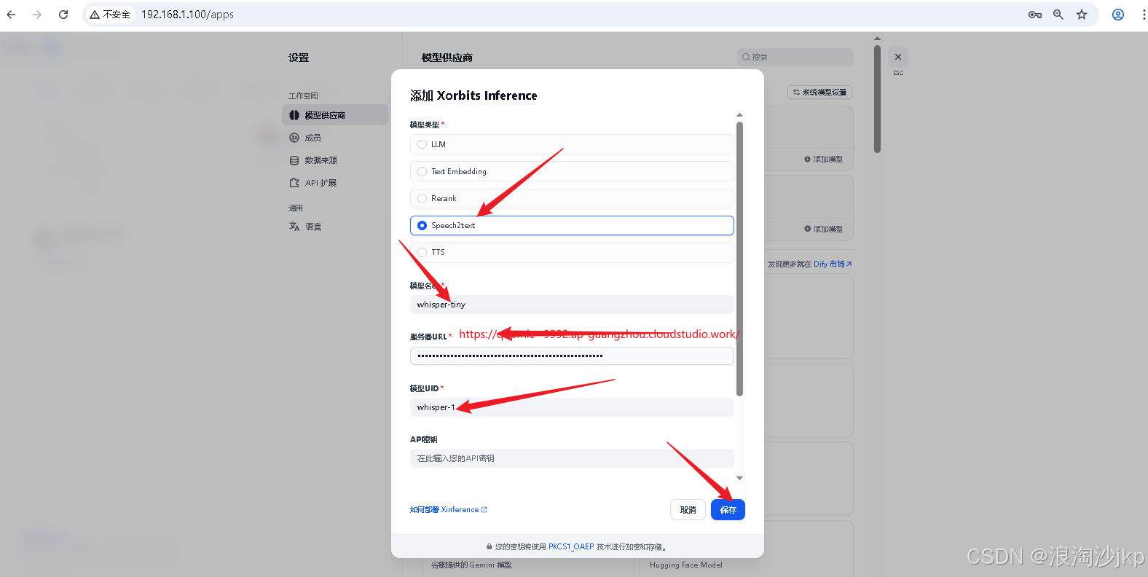Open the API Extension settings item

[335, 183]
